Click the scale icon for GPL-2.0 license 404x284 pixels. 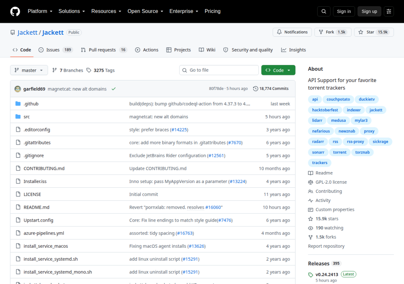(310, 182)
